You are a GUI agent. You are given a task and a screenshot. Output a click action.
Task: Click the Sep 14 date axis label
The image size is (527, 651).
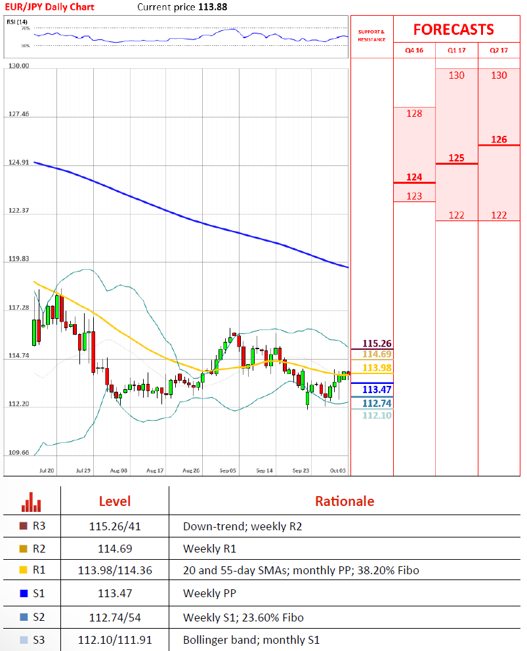click(x=264, y=471)
